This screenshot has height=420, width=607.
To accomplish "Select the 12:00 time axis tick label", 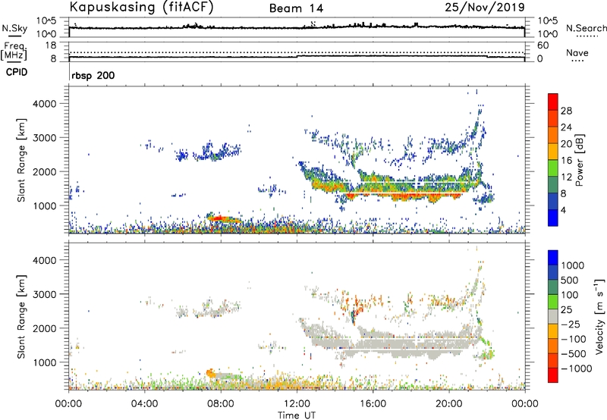I will (297, 404).
